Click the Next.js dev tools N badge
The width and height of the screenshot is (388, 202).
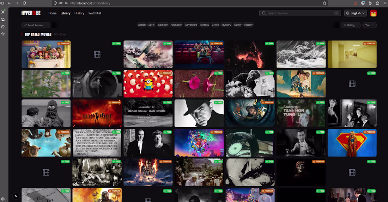point(16,196)
